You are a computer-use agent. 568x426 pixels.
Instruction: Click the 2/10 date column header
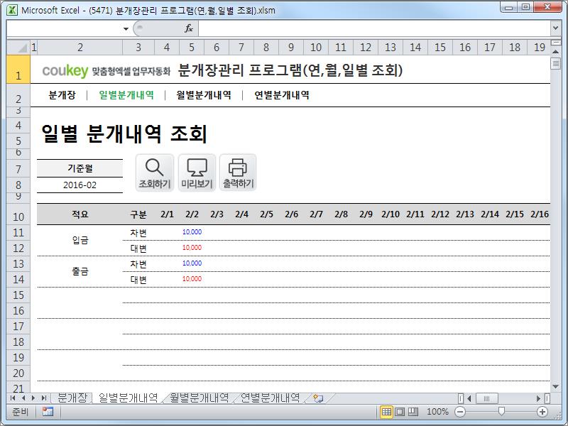tap(390, 214)
